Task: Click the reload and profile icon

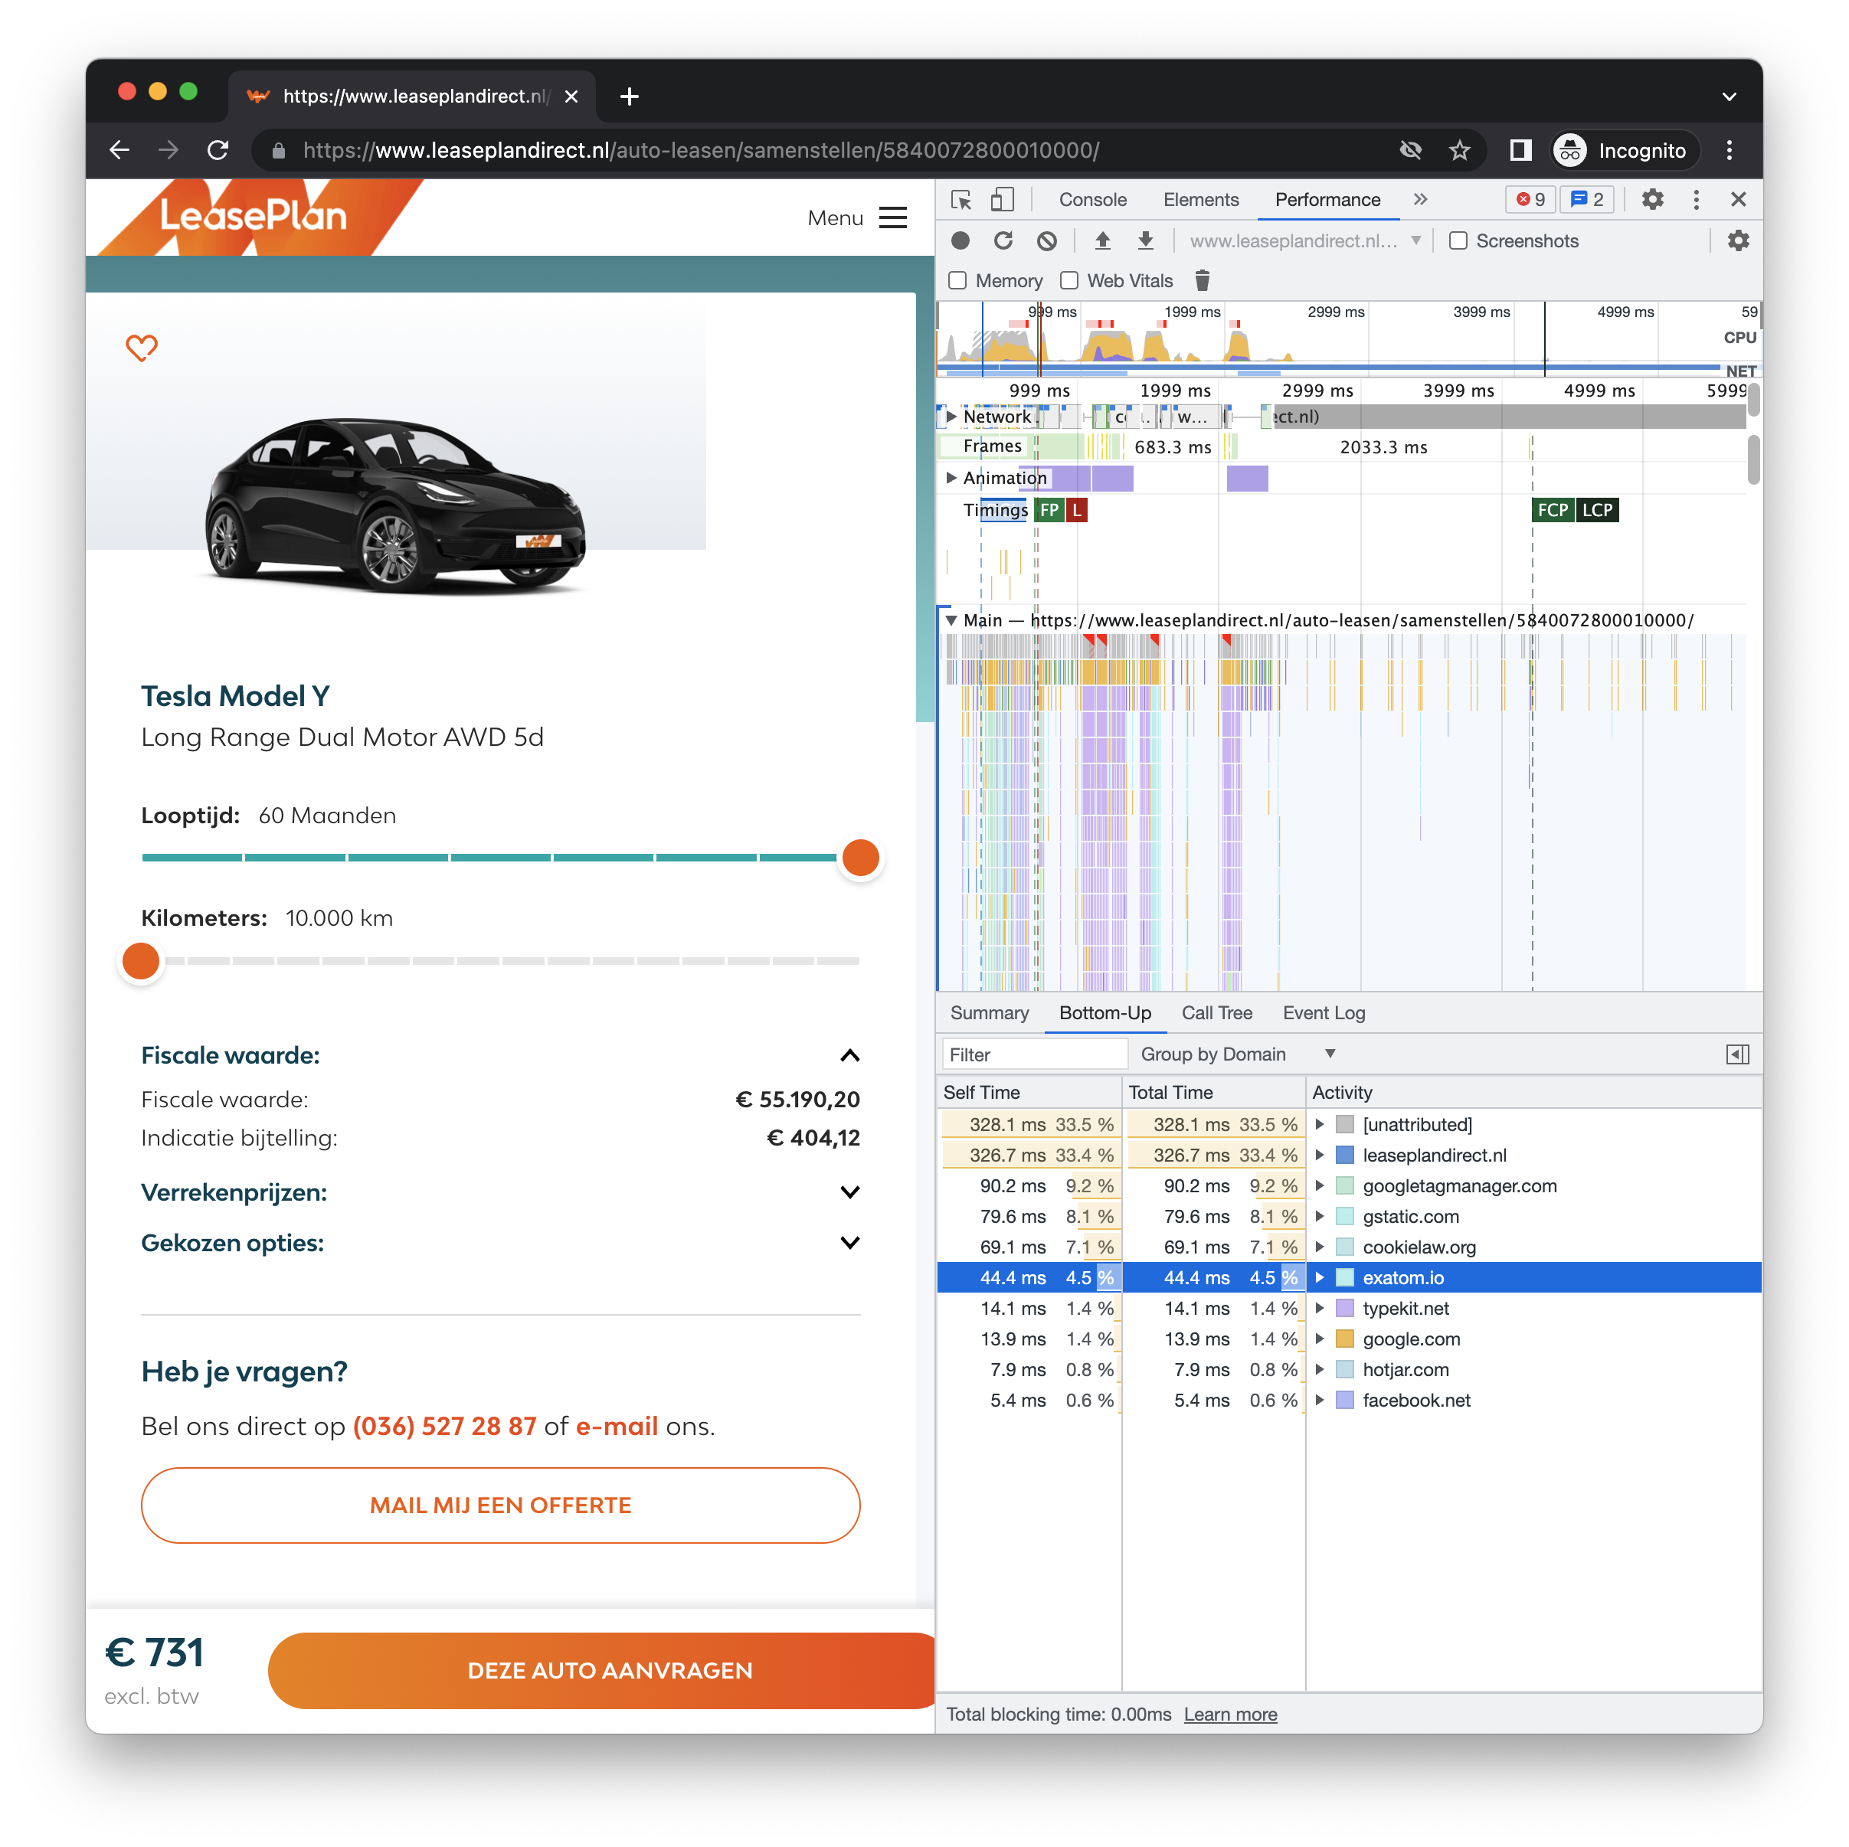Action: point(1003,241)
